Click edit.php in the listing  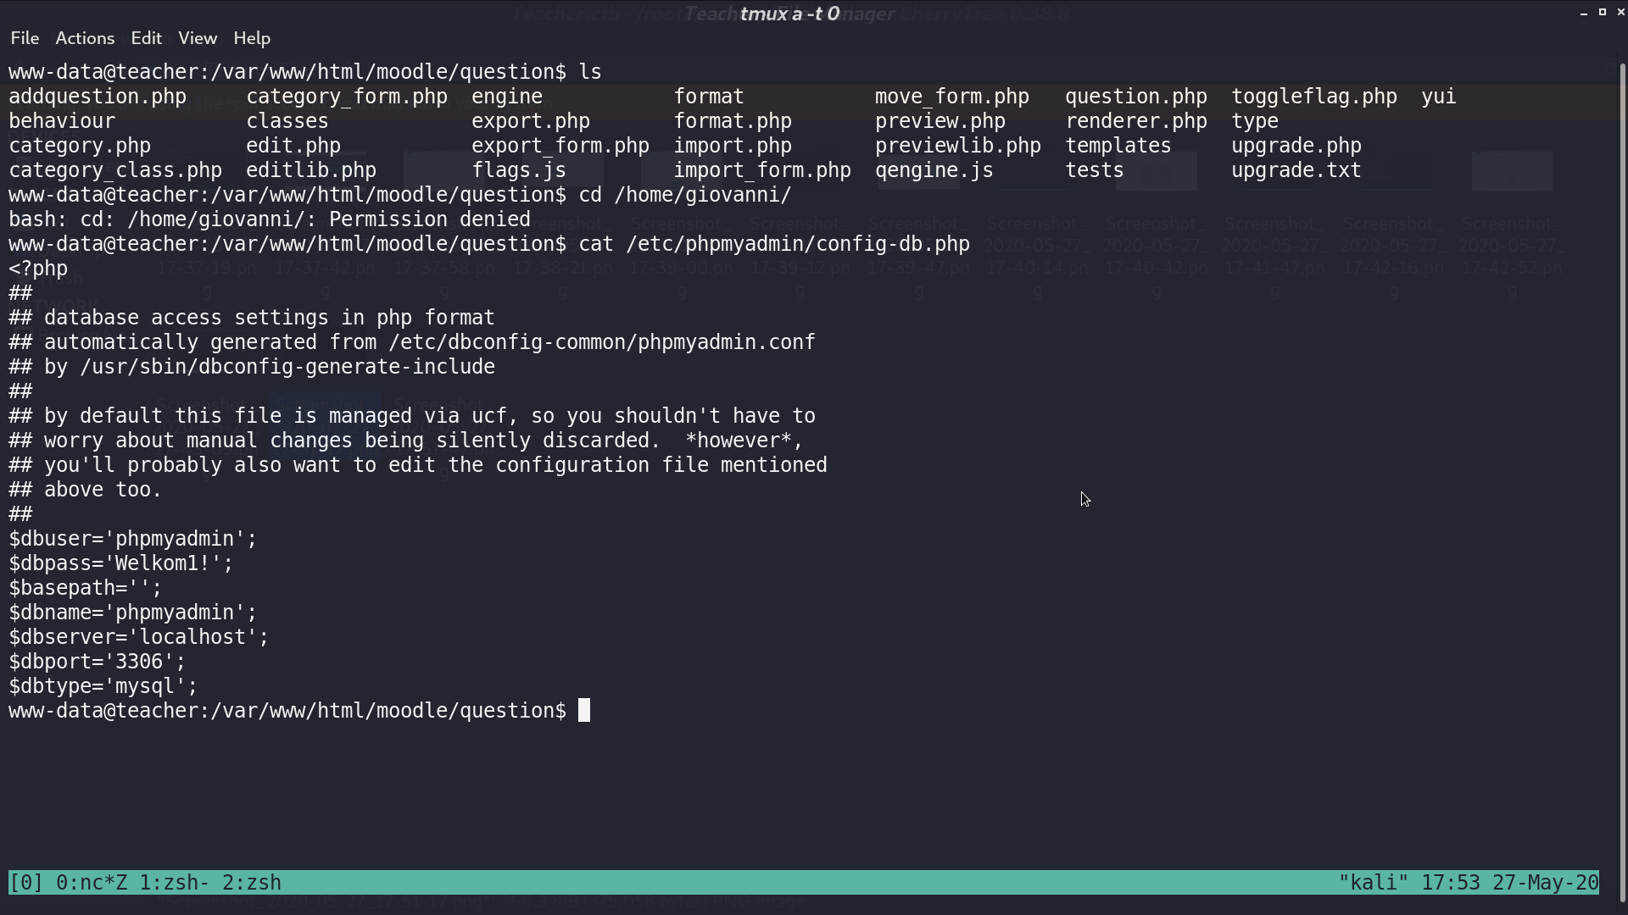[293, 146]
